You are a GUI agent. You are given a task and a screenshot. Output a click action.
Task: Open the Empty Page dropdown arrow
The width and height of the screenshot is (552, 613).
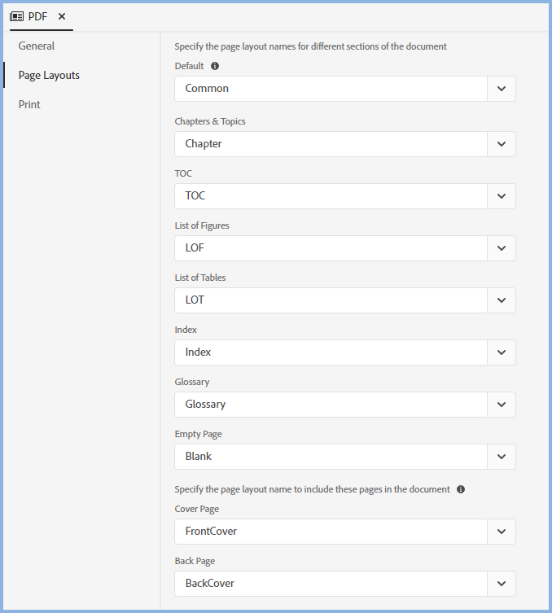pyautogui.click(x=502, y=457)
